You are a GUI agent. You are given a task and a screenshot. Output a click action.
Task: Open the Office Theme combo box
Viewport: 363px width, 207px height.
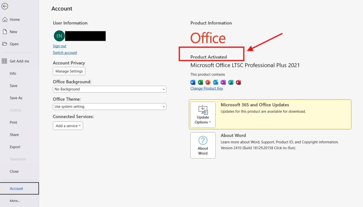tap(109, 106)
